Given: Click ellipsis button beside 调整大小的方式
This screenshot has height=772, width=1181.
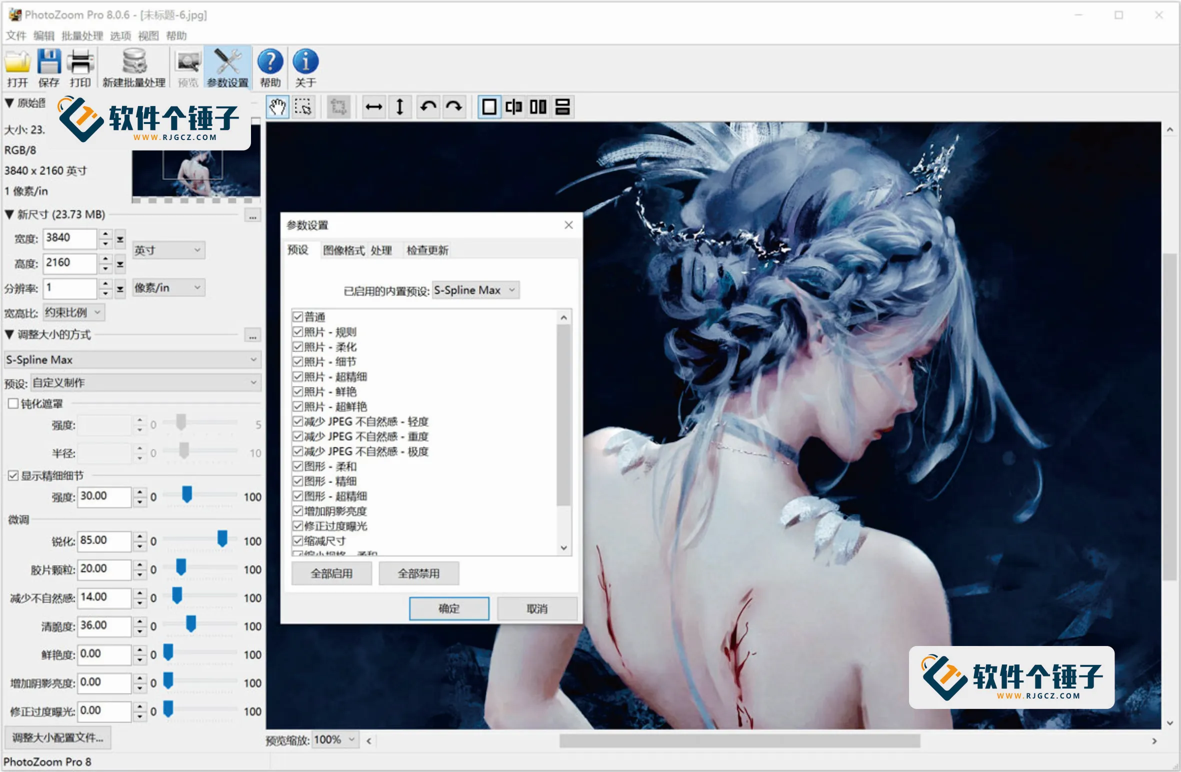Looking at the screenshot, I should click(252, 335).
